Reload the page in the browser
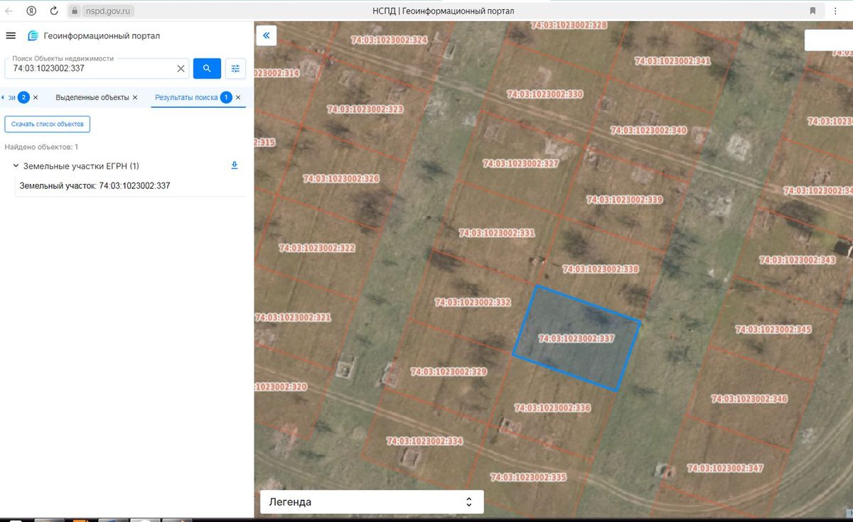Image resolution: width=853 pixels, height=522 pixels. tap(54, 11)
